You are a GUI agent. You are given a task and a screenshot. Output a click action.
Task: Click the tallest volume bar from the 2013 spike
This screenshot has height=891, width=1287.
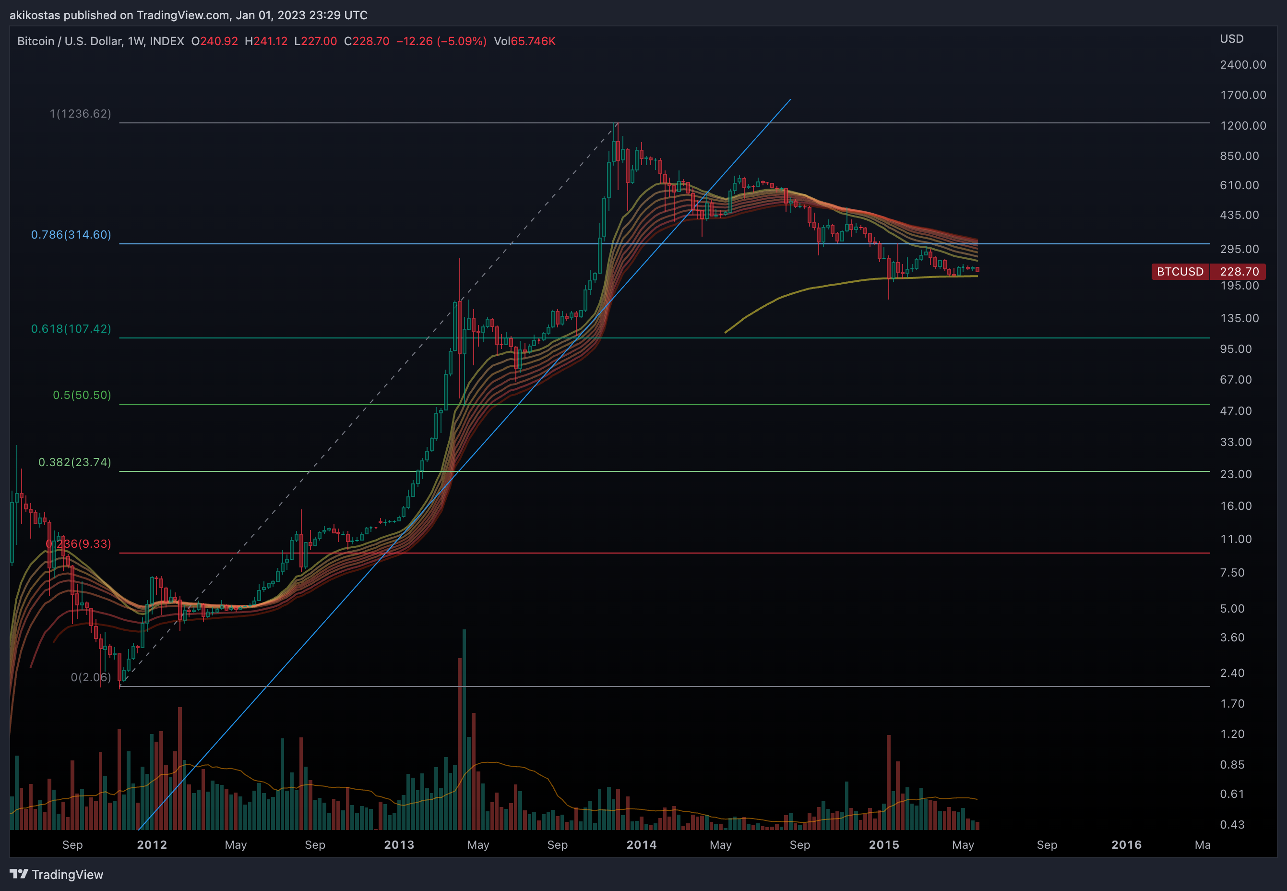464,730
